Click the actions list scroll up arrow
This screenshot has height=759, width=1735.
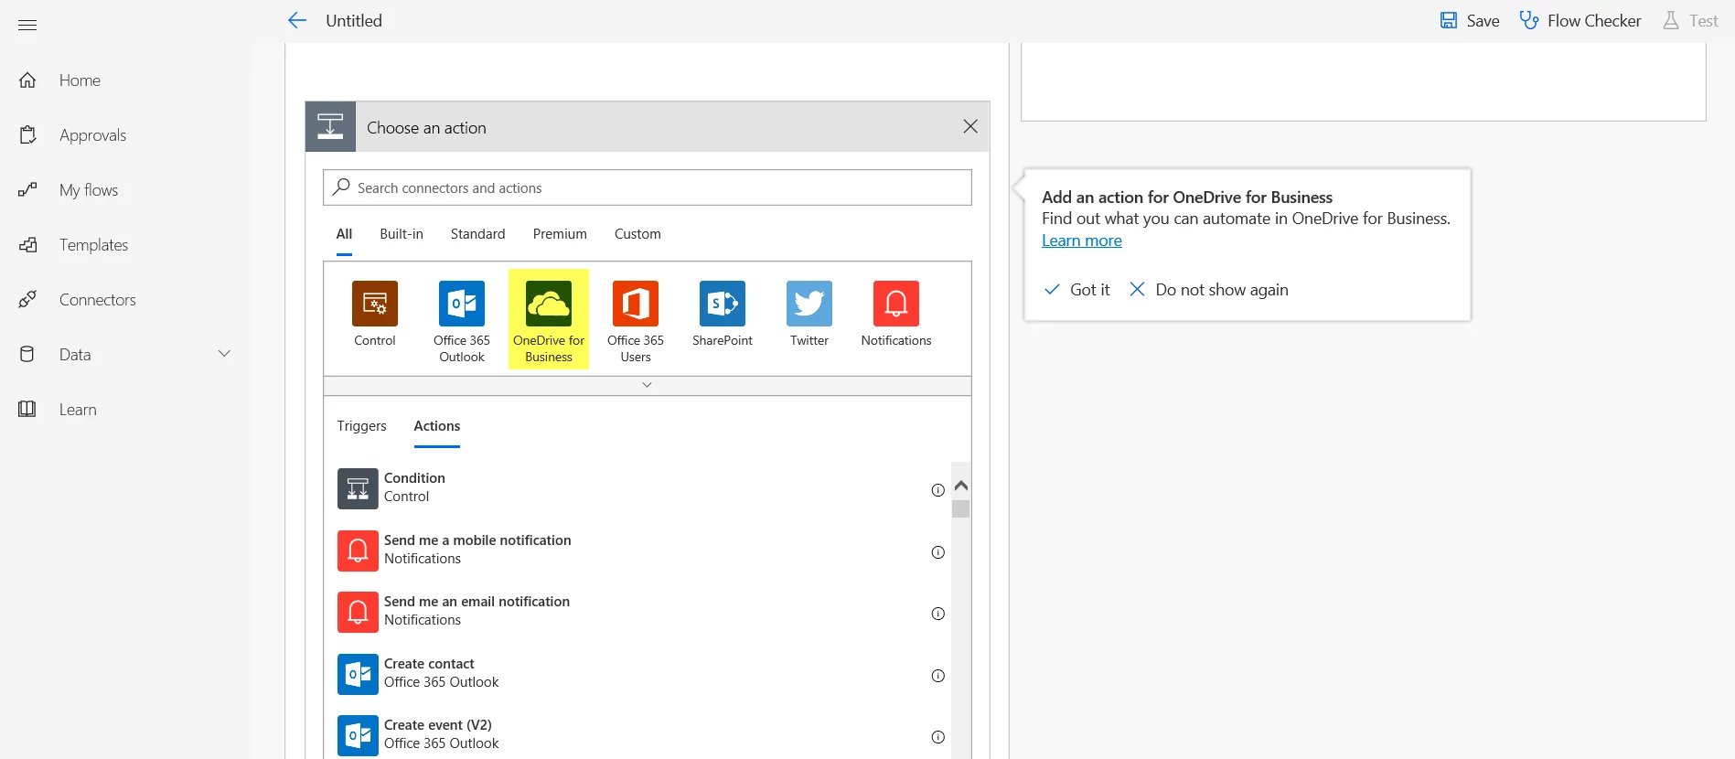960,486
